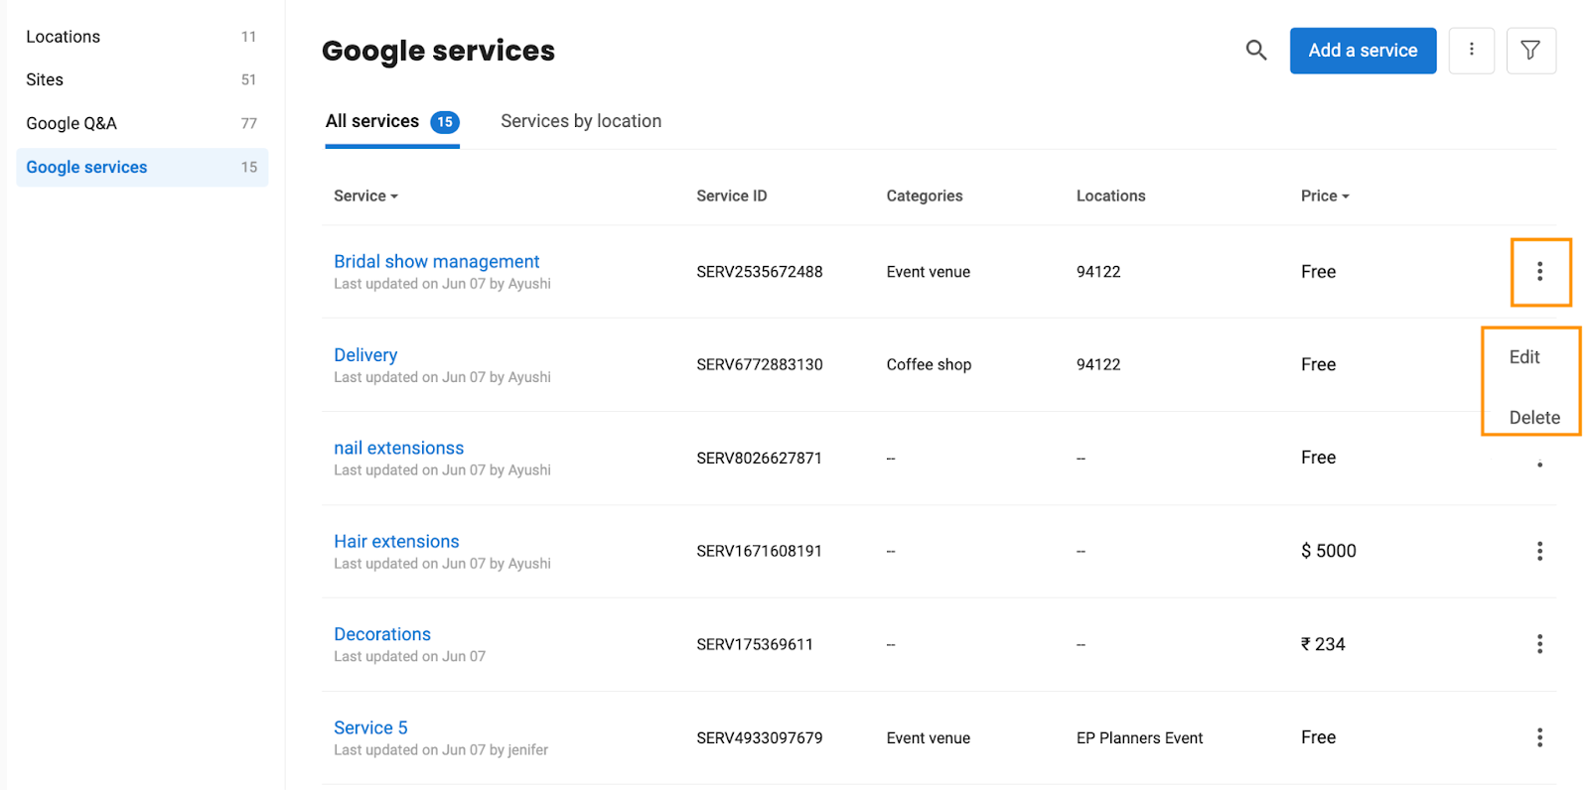Open kebab menu for Decorations row
This screenshot has width=1589, height=790.
click(x=1539, y=644)
